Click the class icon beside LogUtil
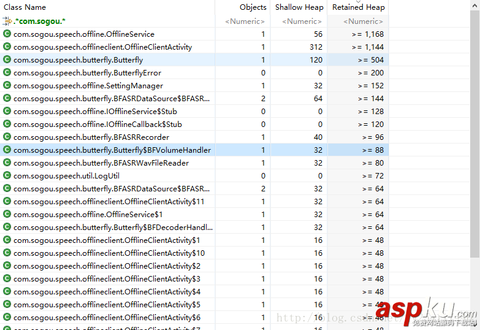 click(7, 176)
